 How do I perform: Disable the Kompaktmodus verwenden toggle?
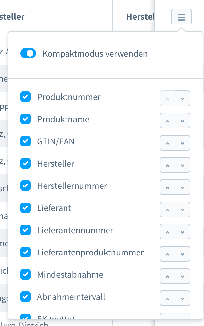click(x=28, y=53)
